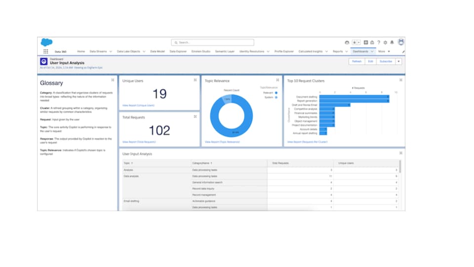The height and width of the screenshot is (267, 474).
Task: Sort by the Topic column arrow
Action: tap(132, 163)
